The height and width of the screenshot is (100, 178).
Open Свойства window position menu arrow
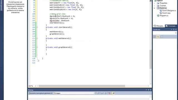[172, 29]
